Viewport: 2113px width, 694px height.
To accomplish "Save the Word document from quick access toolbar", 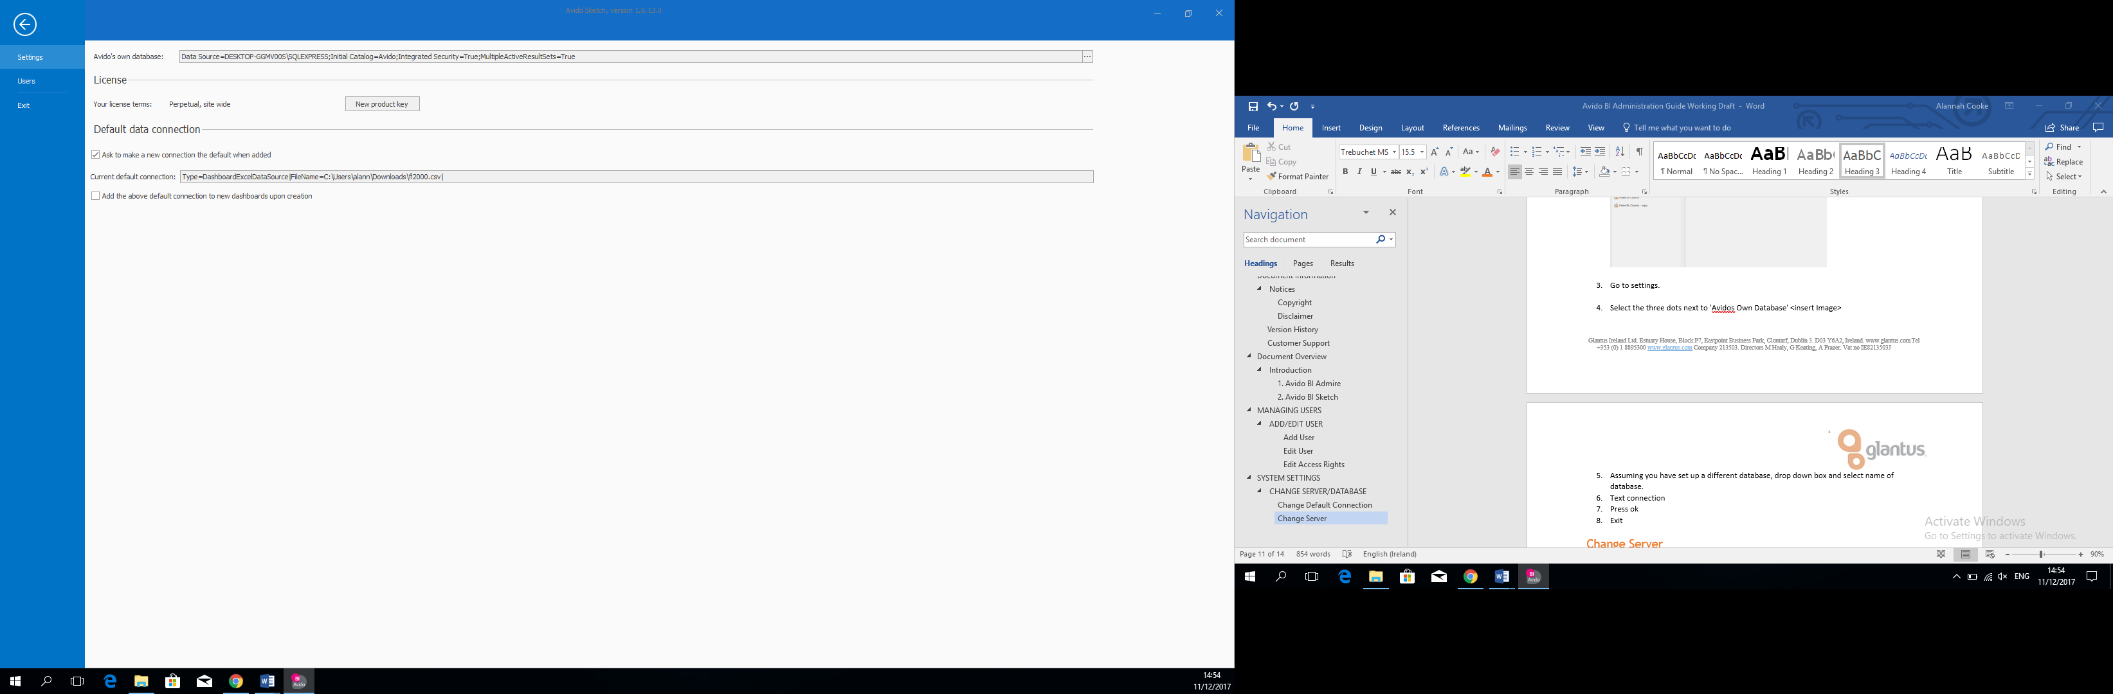I will [x=1253, y=107].
